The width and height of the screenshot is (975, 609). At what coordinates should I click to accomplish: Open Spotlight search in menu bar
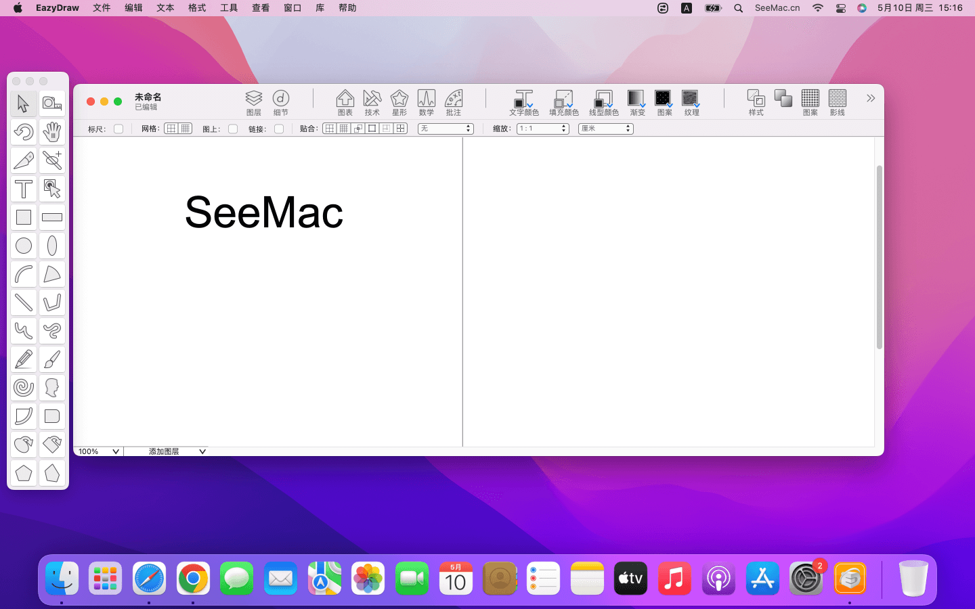click(x=739, y=8)
